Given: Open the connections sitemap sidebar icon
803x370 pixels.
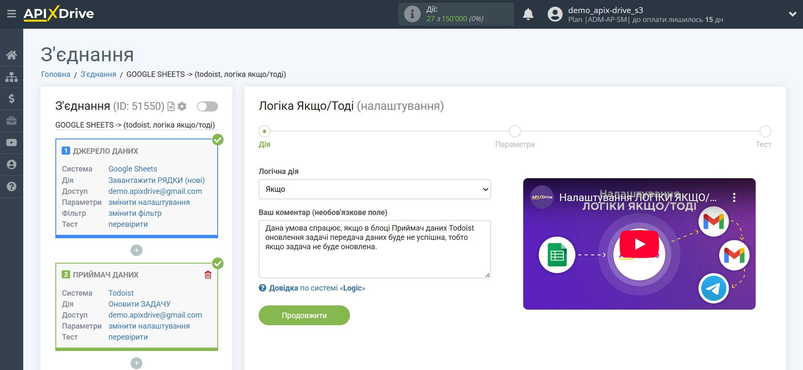Looking at the screenshot, I should coord(11,77).
